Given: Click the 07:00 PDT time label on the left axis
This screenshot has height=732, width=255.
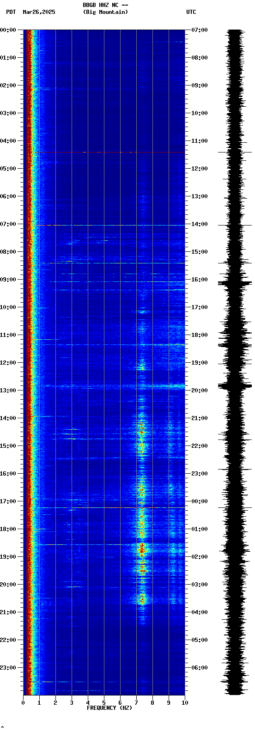Looking at the screenshot, I should pyautogui.click(x=8, y=224).
